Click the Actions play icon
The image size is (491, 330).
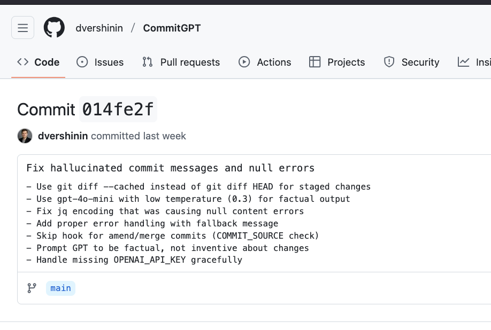click(244, 62)
